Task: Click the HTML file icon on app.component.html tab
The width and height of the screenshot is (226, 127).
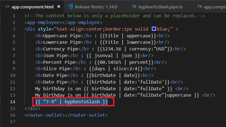Action: pyautogui.click(x=7, y=6)
